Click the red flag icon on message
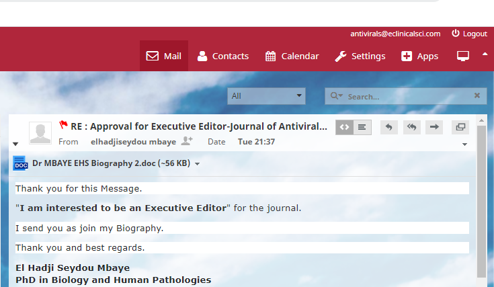Screen dimensions: 494x287 [x=63, y=124]
